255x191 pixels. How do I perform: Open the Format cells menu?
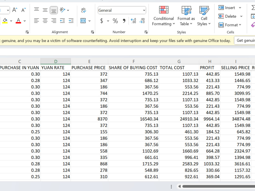(230, 25)
